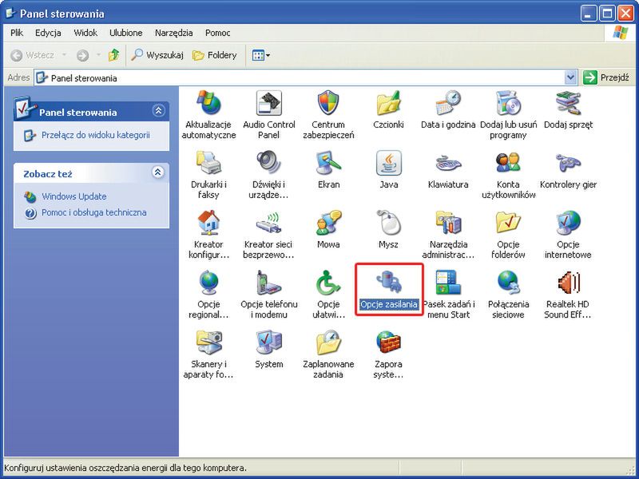Open the Pomoc menu

(x=217, y=33)
